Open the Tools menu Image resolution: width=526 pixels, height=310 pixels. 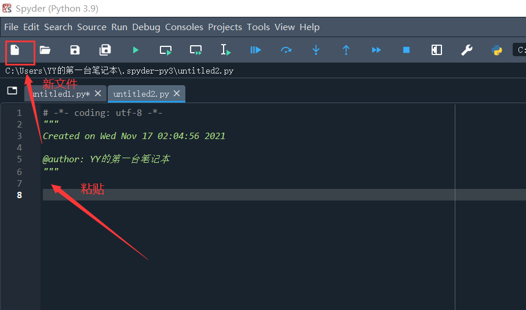coord(258,27)
